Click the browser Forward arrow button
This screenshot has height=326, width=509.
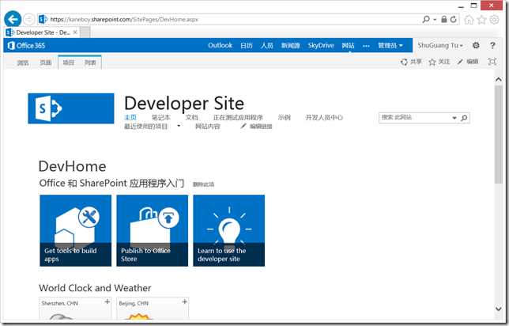[x=29, y=20]
